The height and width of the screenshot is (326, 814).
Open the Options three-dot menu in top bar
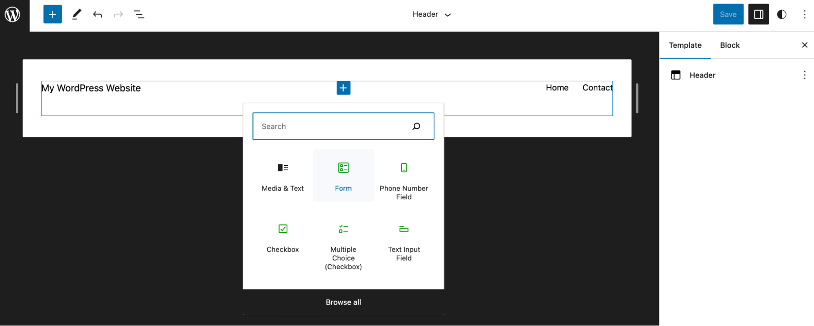coord(804,15)
